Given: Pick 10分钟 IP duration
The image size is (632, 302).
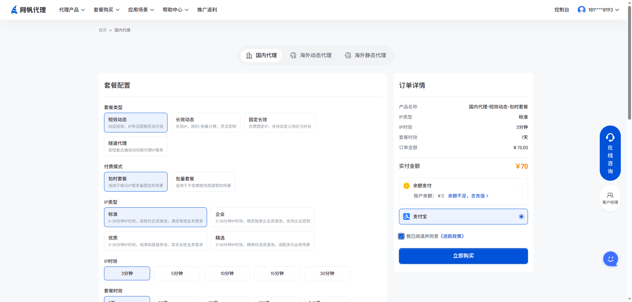Looking at the screenshot, I should click(227, 273).
